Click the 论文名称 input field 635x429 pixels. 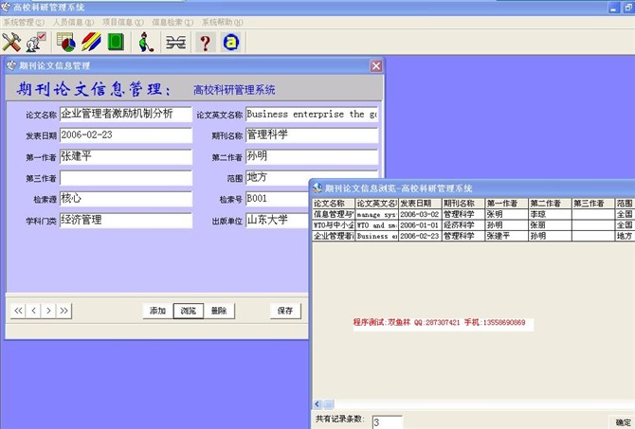[126, 115]
